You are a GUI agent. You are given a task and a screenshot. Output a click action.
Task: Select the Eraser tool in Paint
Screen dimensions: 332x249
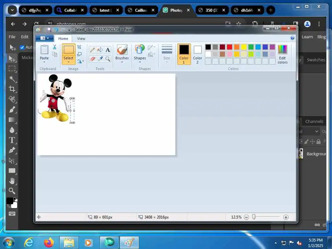coord(92,59)
